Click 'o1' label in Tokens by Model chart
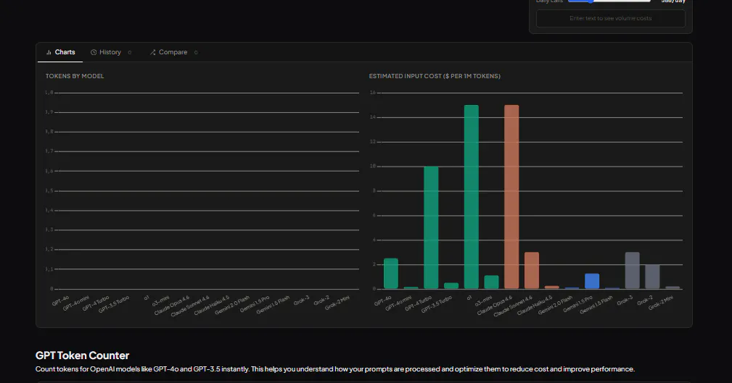The height and width of the screenshot is (383, 732). point(147,298)
